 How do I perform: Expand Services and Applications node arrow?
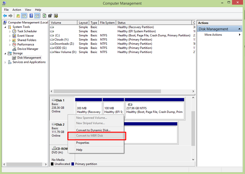click(5, 63)
